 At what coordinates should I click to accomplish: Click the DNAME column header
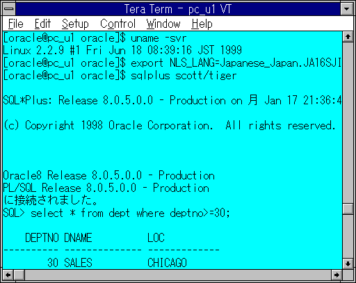coord(78,238)
